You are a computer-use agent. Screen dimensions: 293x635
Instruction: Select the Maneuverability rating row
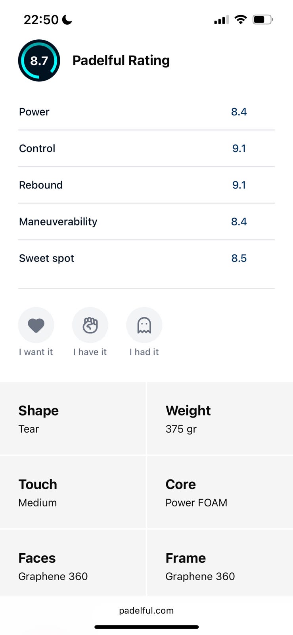[146, 221]
